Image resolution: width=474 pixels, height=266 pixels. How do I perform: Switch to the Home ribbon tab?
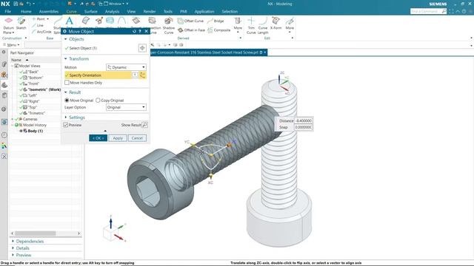[x=26, y=12]
